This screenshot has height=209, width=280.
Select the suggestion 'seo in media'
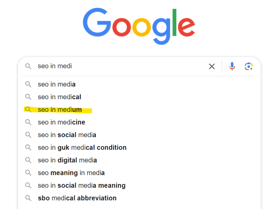[57, 84]
